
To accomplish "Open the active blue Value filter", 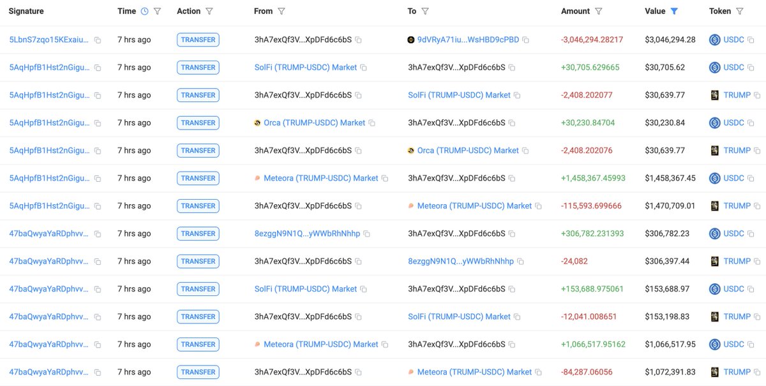I will point(674,11).
